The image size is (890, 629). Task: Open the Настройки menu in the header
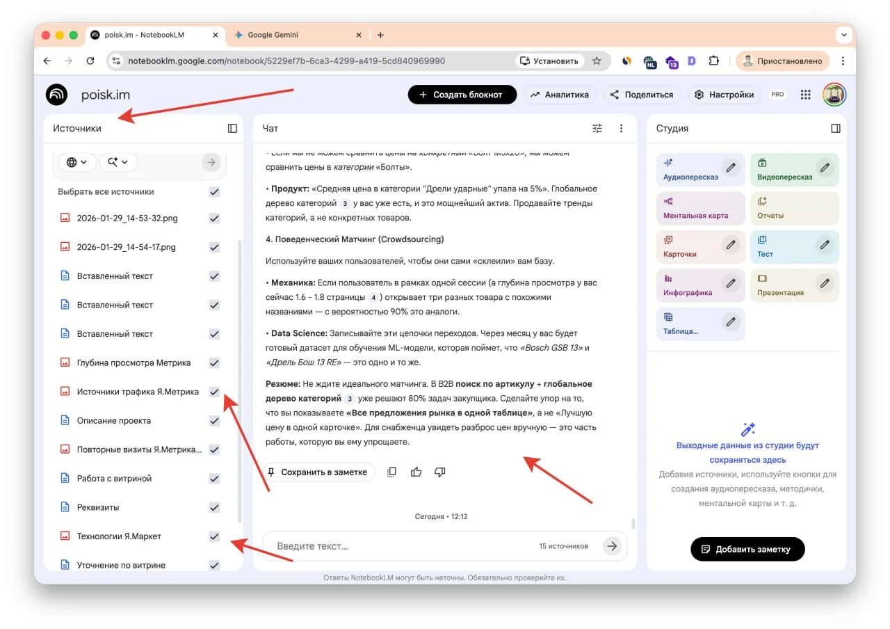[x=725, y=95]
